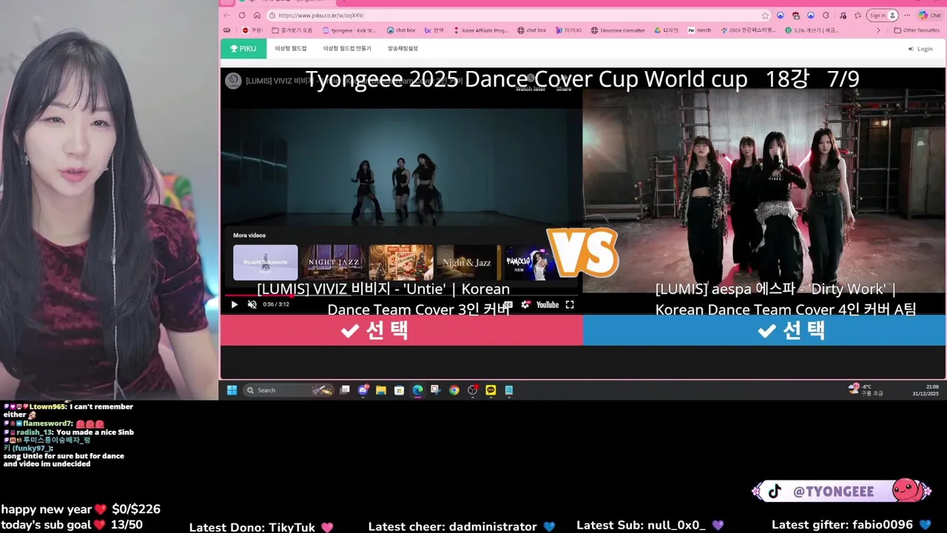
Task: Go back with the browser back arrow
Action: pos(227,15)
